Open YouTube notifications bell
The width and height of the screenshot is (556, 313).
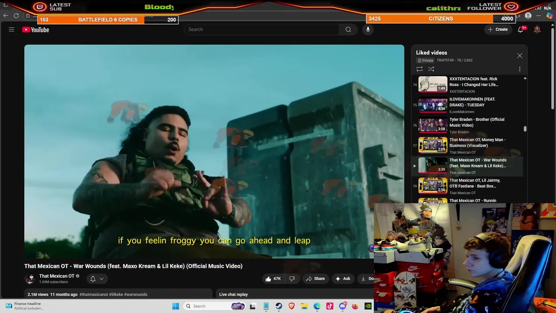pyautogui.click(x=520, y=30)
